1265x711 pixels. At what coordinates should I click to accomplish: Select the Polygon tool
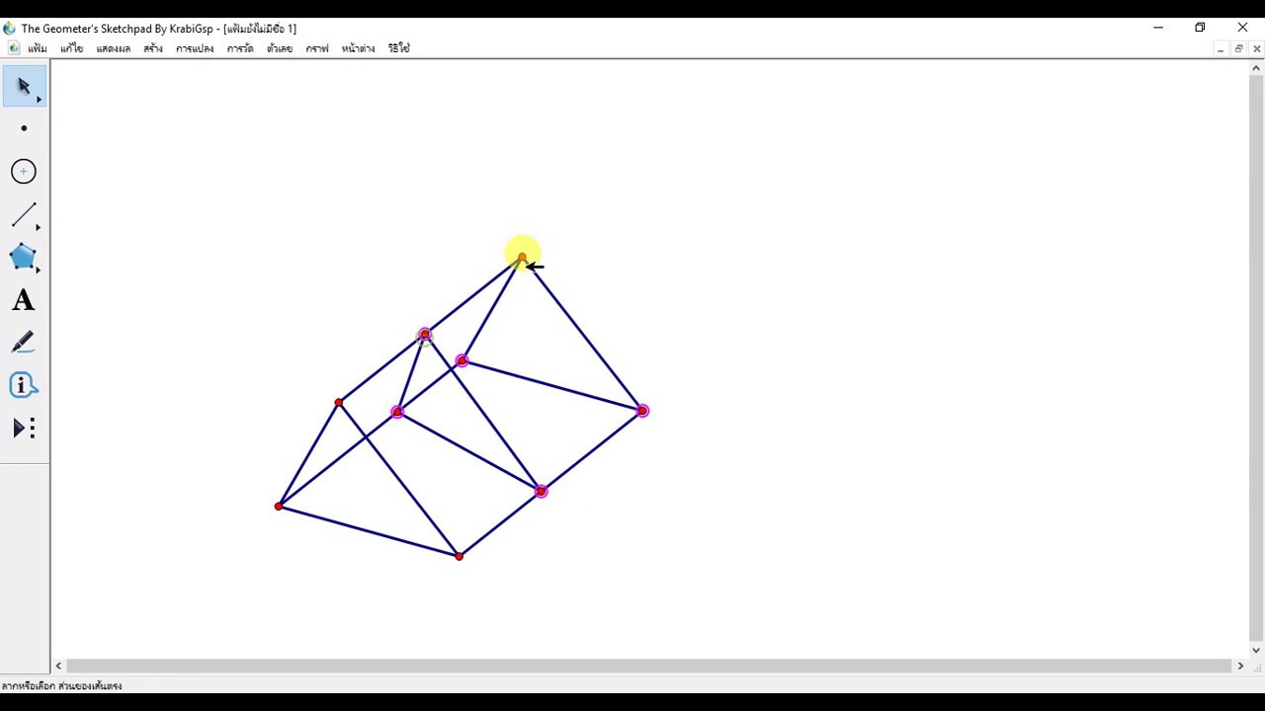[x=24, y=258]
